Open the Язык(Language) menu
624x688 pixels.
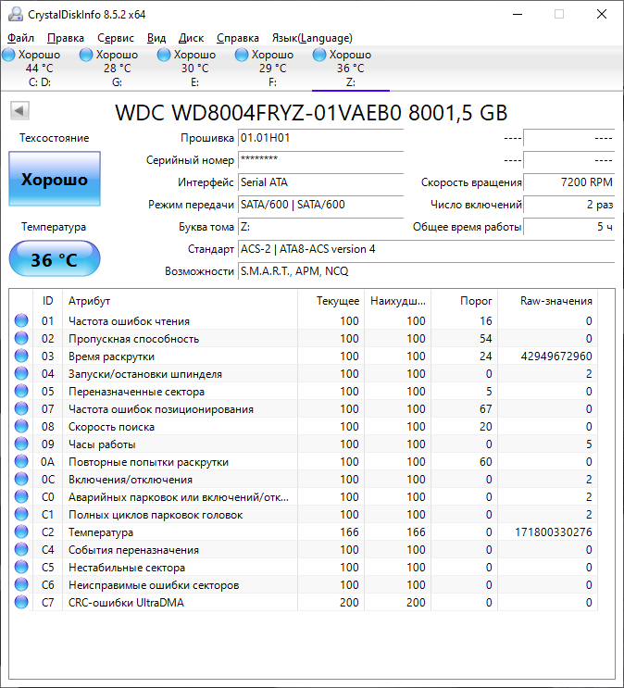tap(312, 38)
